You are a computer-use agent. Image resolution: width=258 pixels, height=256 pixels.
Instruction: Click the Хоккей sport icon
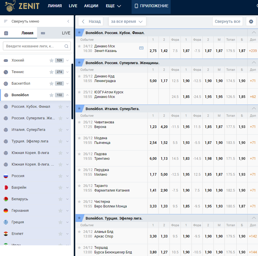[6, 60]
